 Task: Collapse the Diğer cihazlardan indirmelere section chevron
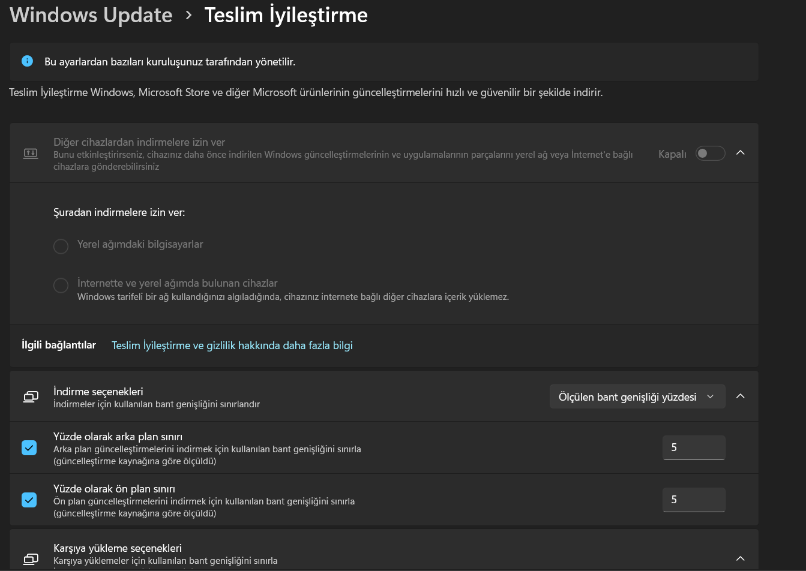[x=741, y=153]
